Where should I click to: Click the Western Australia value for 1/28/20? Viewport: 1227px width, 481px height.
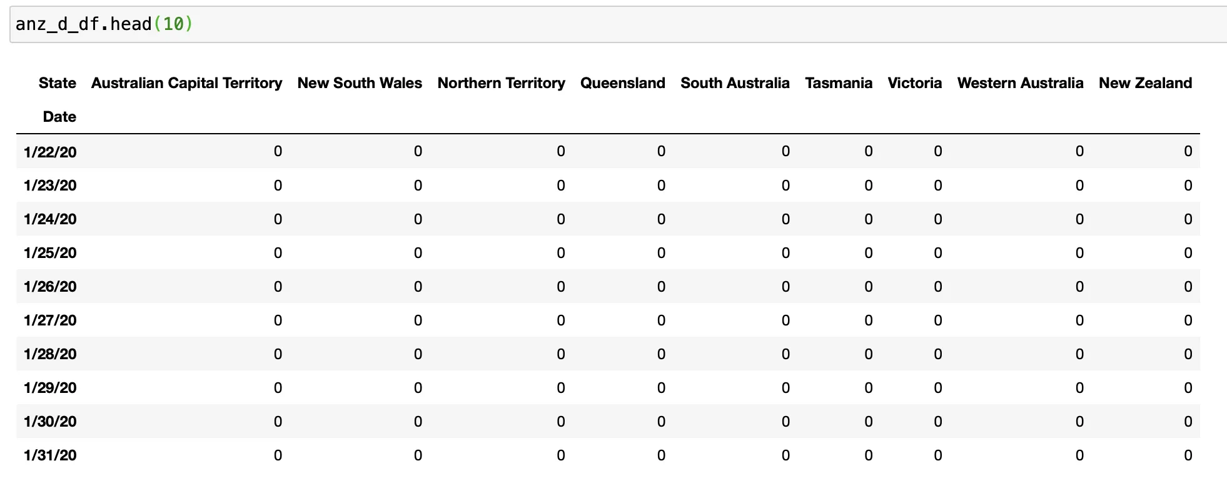click(x=1079, y=354)
